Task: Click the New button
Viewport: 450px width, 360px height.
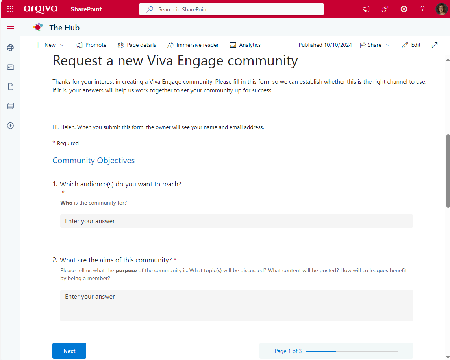Action: [x=46, y=45]
